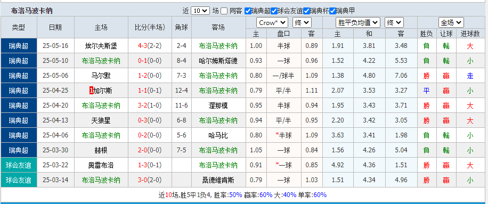
Task: Click away odds 7.06
Action: [401, 76]
